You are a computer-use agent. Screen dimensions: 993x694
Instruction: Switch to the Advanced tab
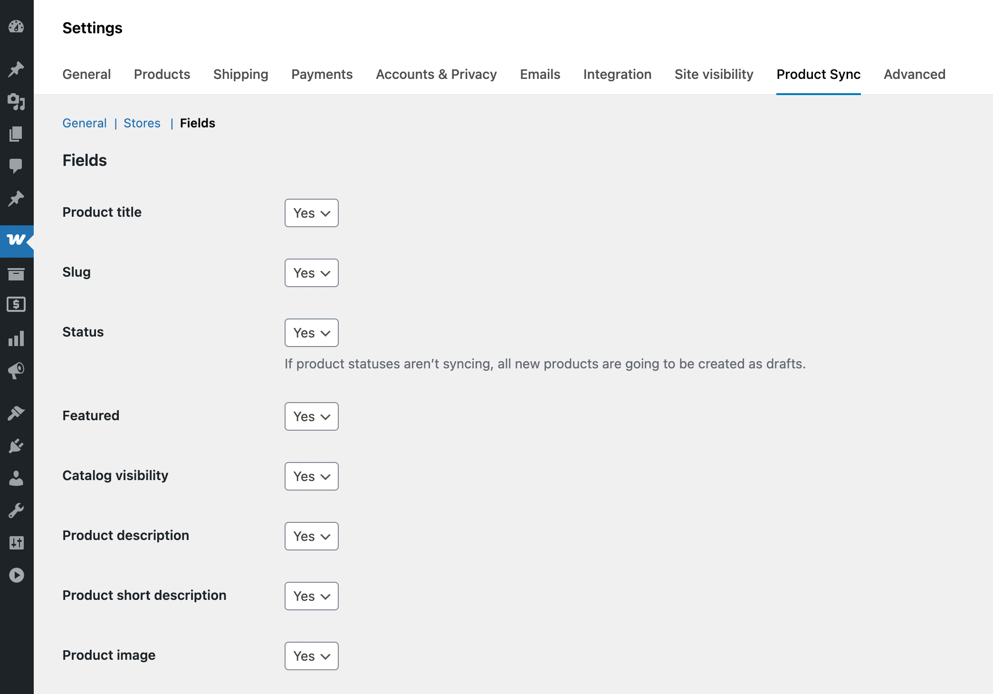pyautogui.click(x=914, y=74)
